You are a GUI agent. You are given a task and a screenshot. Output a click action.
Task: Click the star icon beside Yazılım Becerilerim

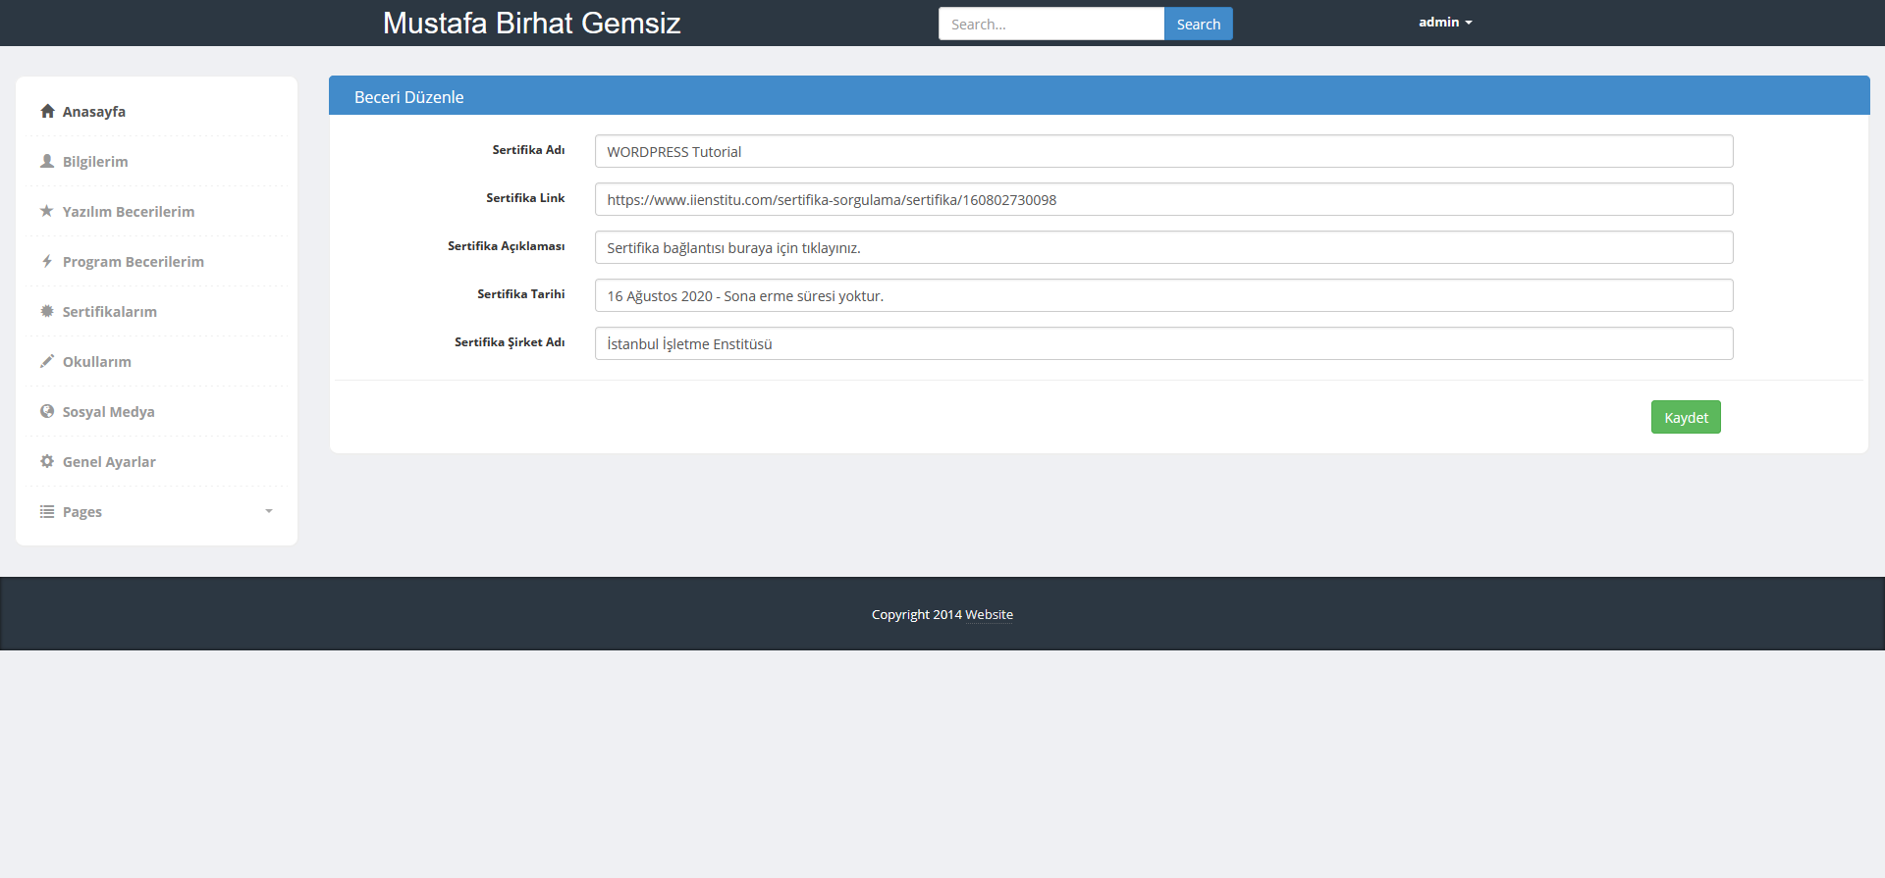(47, 211)
